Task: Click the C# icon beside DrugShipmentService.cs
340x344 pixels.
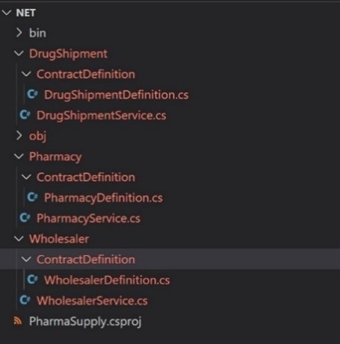Action: click(25, 115)
